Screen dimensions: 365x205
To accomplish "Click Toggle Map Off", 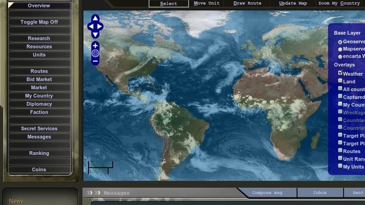I will pos(39,22).
